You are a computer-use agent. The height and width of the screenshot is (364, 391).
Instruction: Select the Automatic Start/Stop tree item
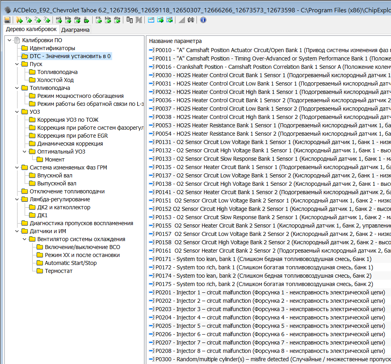[70, 263]
